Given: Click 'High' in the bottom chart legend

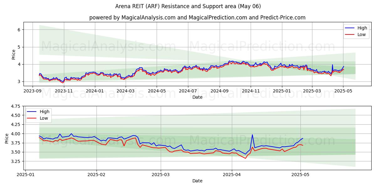Looking at the screenshot, I should (x=44, y=112).
